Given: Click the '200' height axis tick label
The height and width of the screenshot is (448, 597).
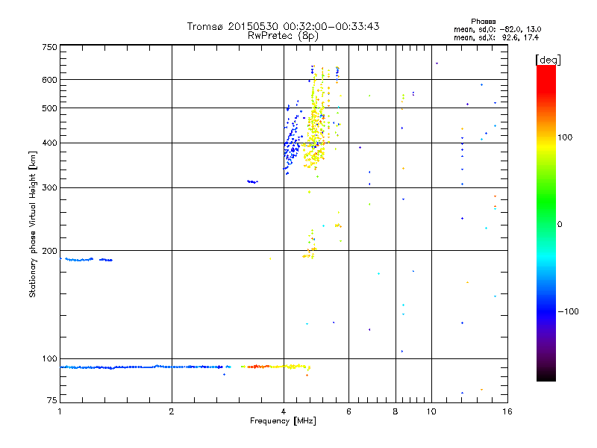Looking at the screenshot, I should click(49, 251).
